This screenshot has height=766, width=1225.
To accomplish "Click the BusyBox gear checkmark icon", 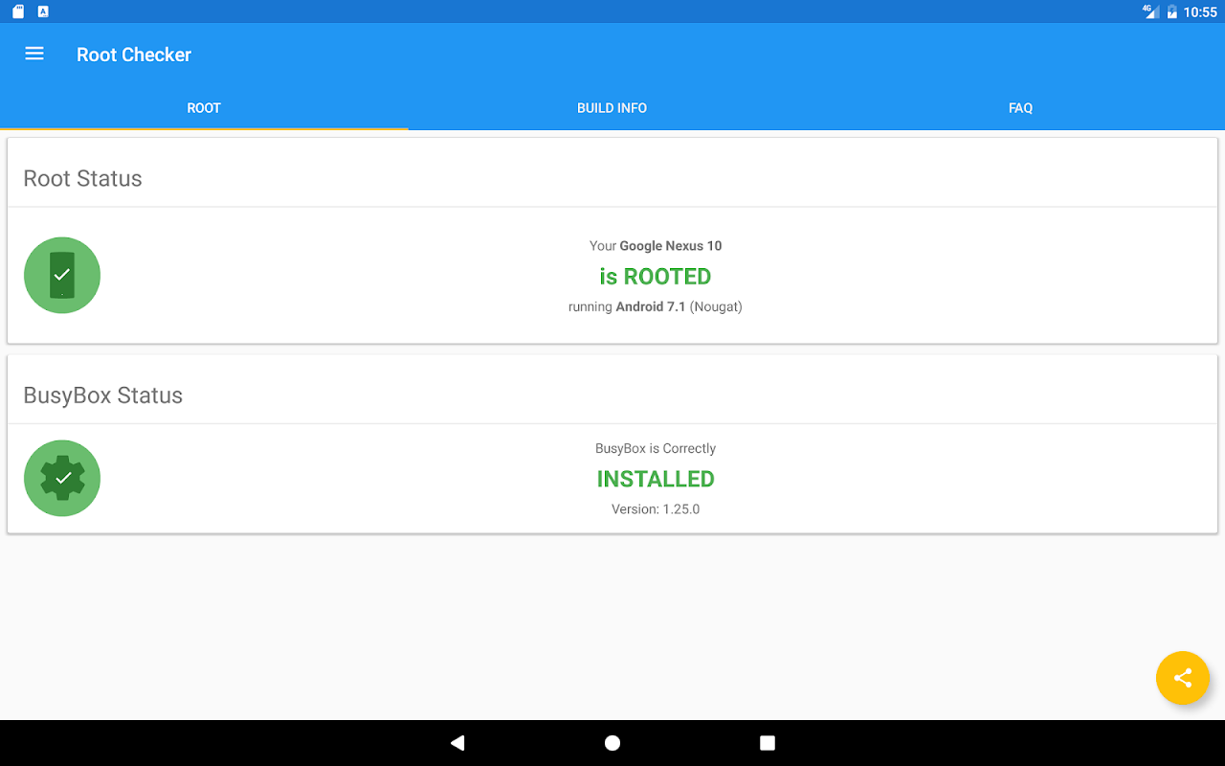I will [x=62, y=478].
